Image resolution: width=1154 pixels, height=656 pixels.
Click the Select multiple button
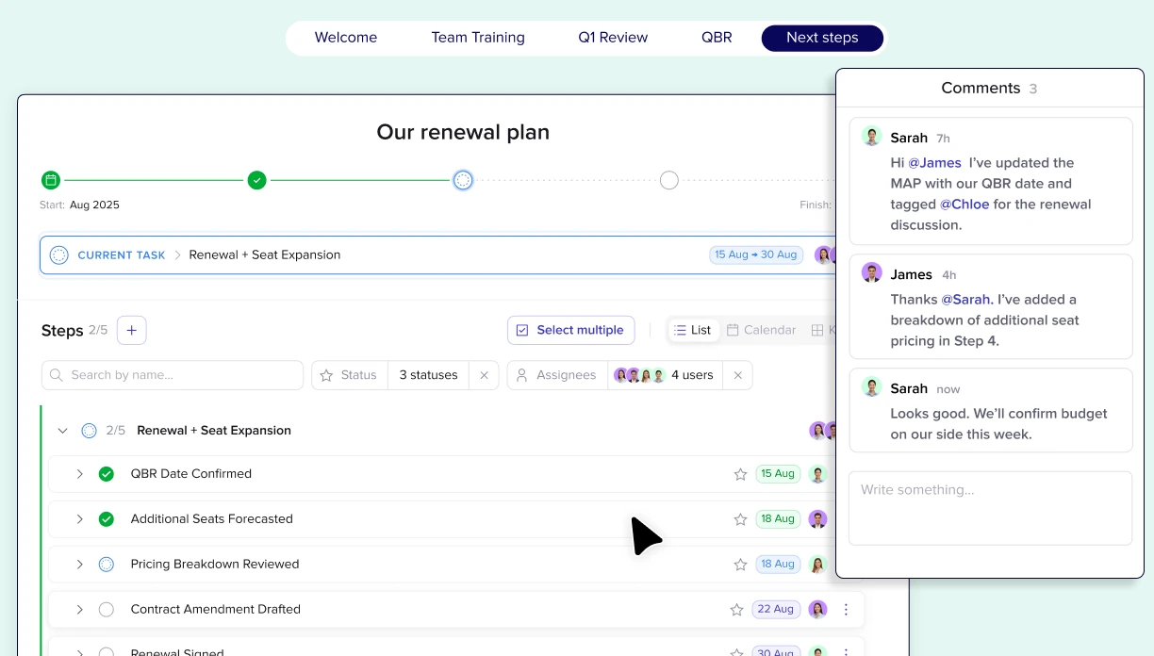(570, 330)
